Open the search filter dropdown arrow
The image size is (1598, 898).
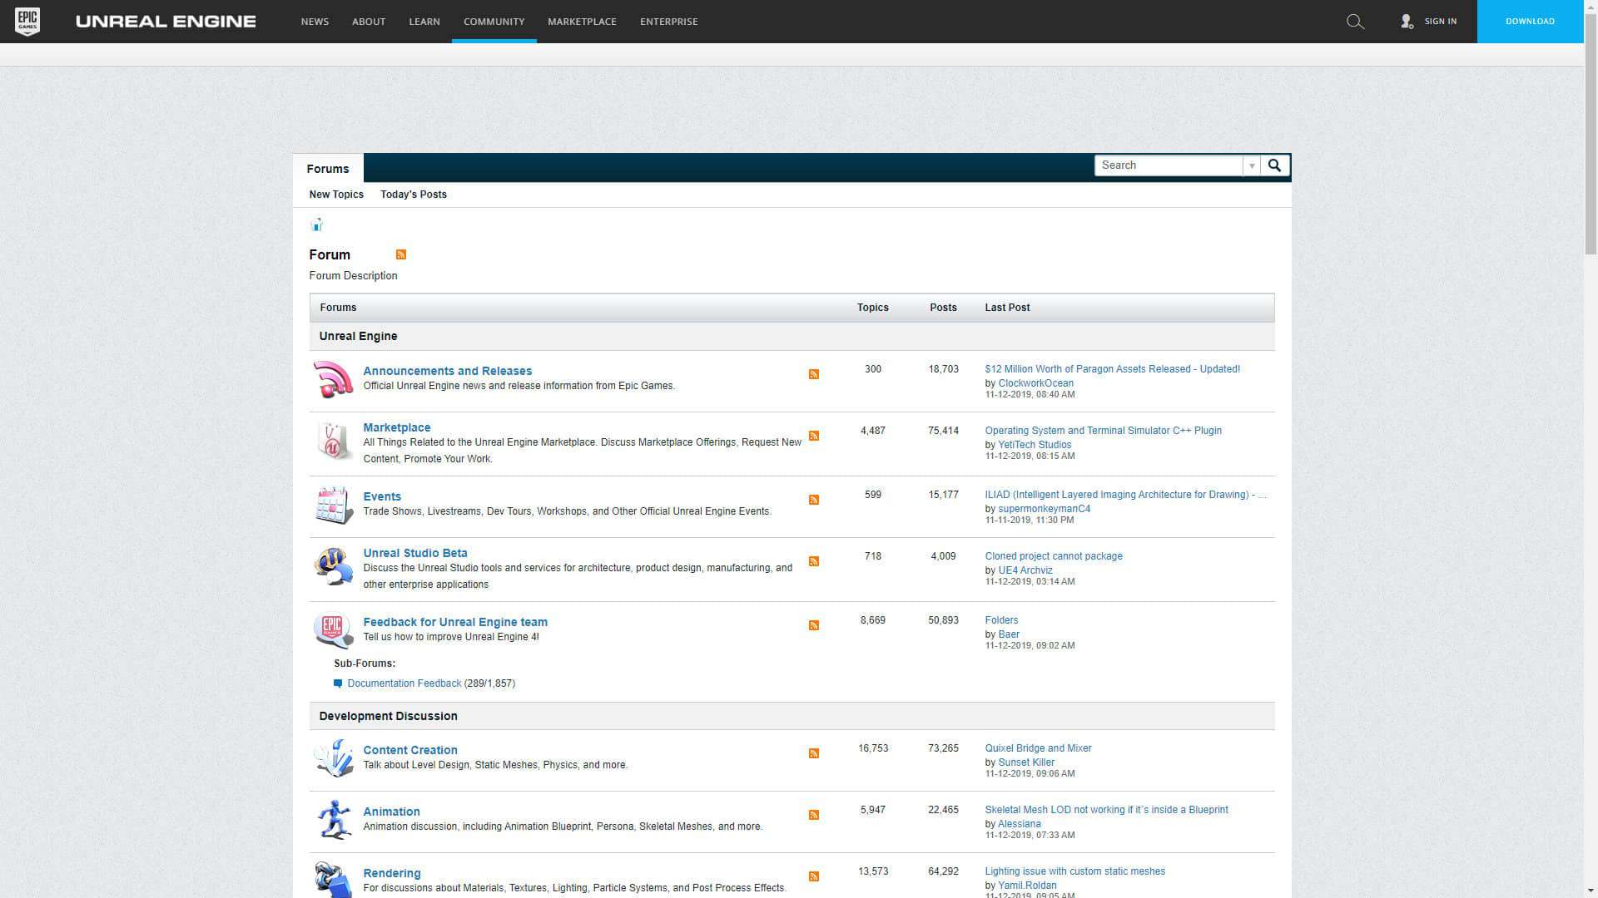[x=1252, y=165]
